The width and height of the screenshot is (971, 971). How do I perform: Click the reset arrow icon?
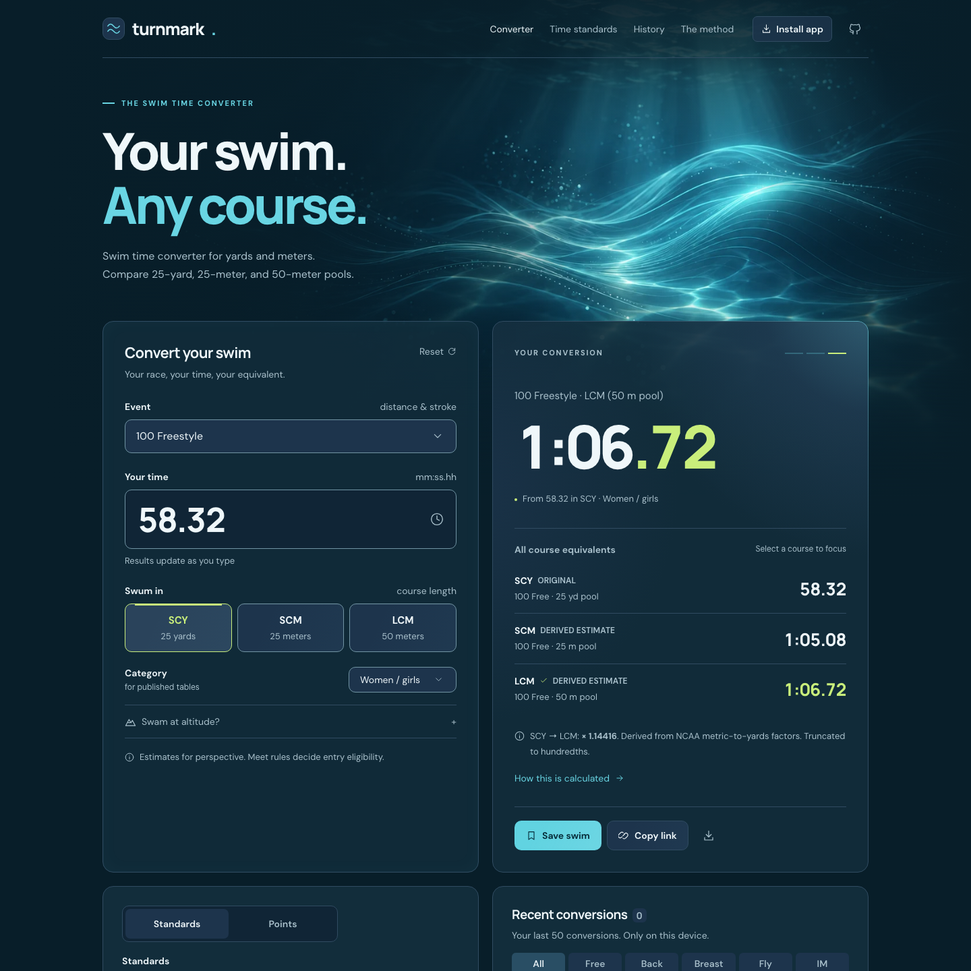pos(452,351)
